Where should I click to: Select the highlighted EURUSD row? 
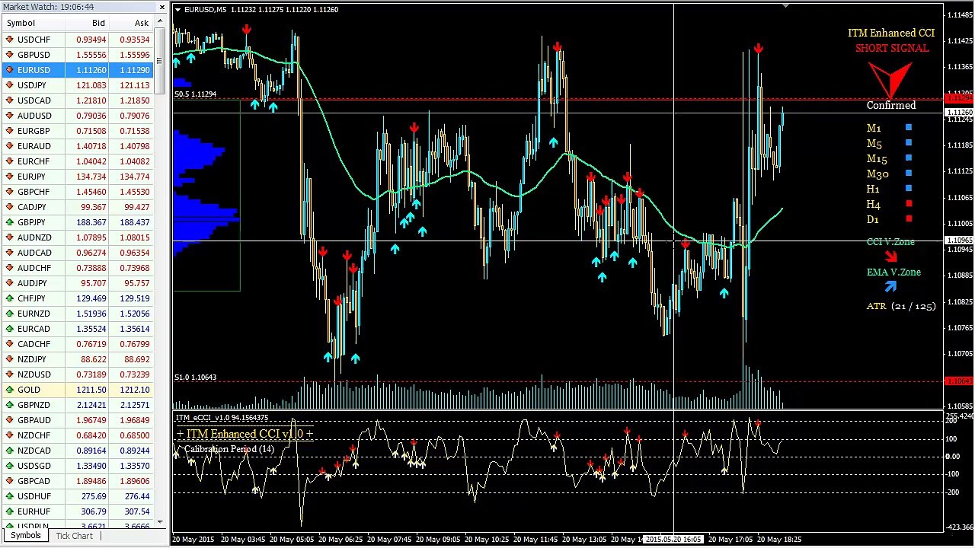pyautogui.click(x=77, y=70)
